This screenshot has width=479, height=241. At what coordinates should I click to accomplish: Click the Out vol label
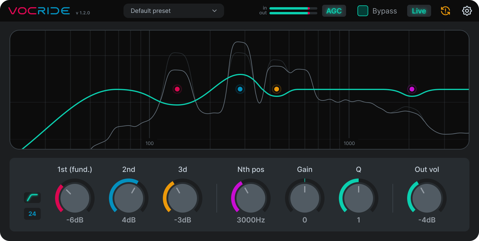point(427,170)
